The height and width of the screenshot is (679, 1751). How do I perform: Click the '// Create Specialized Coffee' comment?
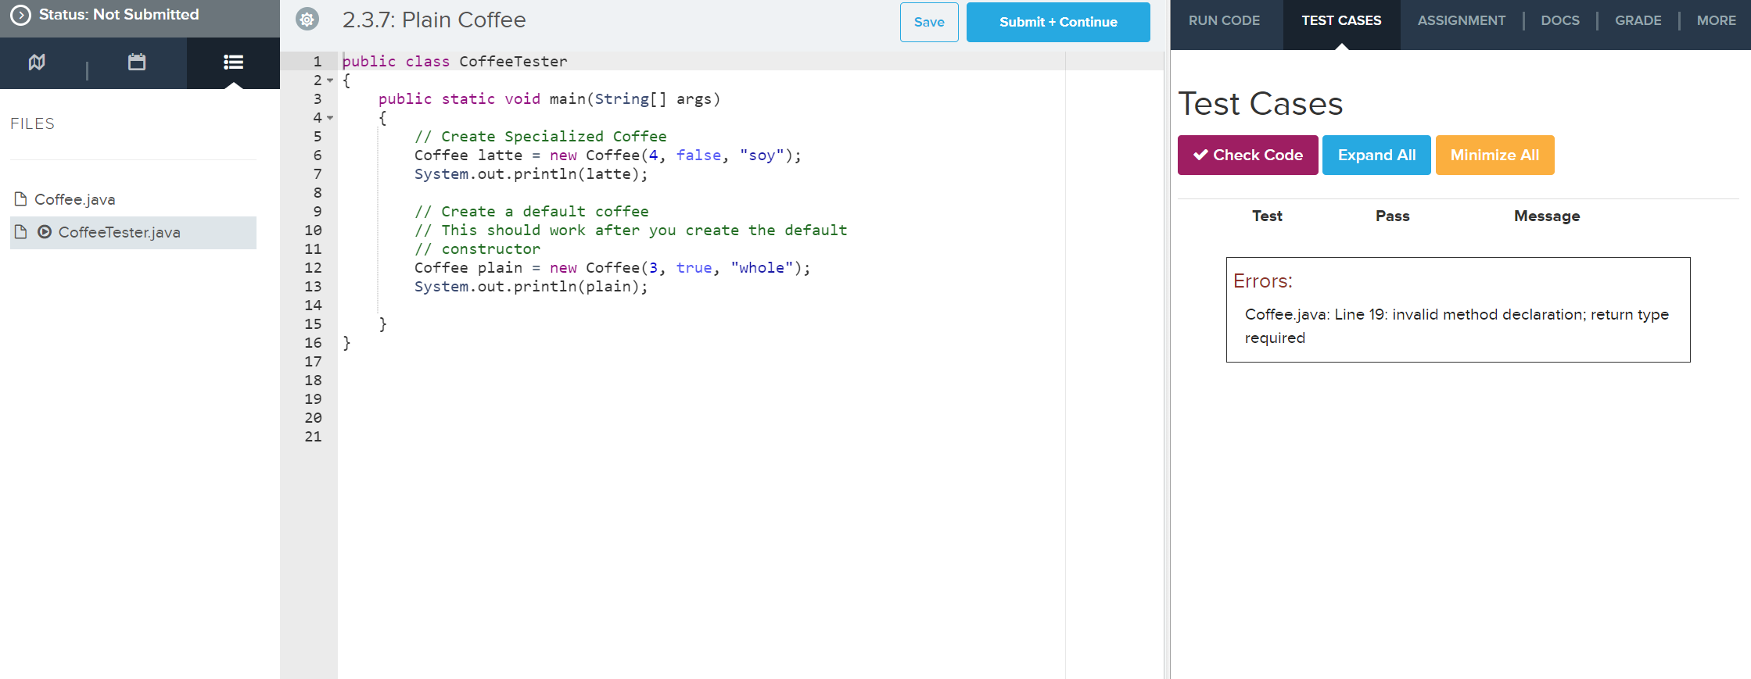[x=540, y=137]
